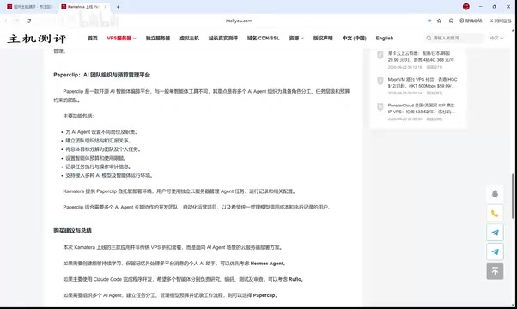517x309 pixels.
Task: Click the orange phone contact button
Action: (x=495, y=214)
